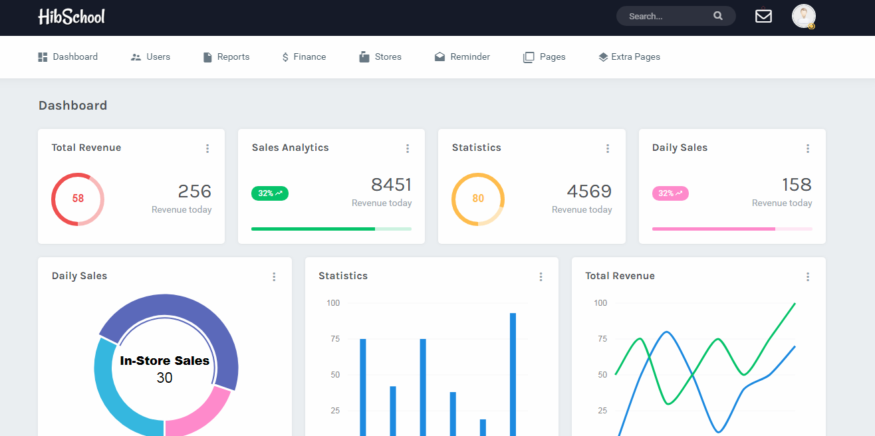Viewport: 875px width, 436px height.
Task: Toggle the 32% growth badge on Sales Analytics
Action: 269,193
